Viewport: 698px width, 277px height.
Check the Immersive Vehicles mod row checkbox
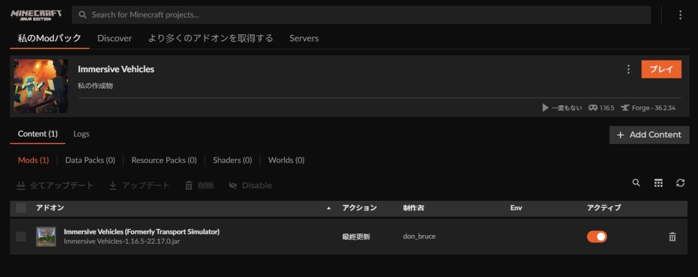click(x=21, y=237)
